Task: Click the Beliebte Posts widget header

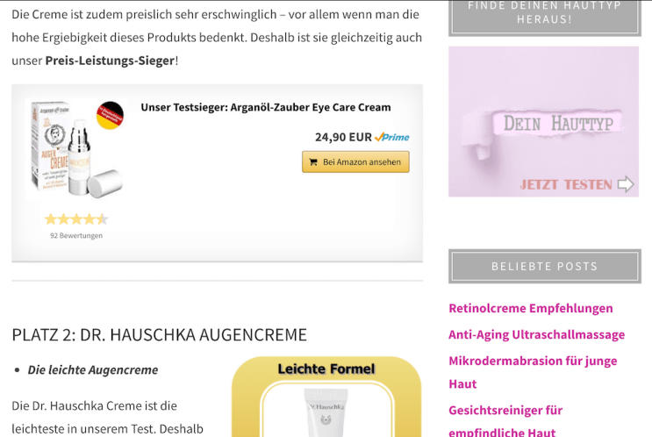Action: [545, 266]
